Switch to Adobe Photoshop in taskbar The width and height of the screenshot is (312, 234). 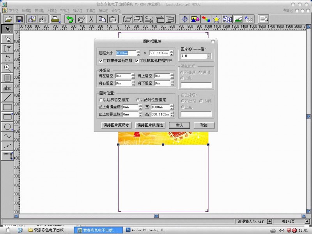[147, 230]
